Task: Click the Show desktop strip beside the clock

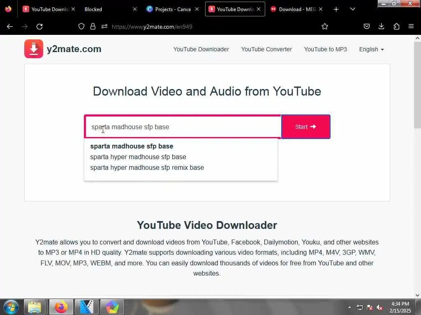Action: tap(418, 307)
